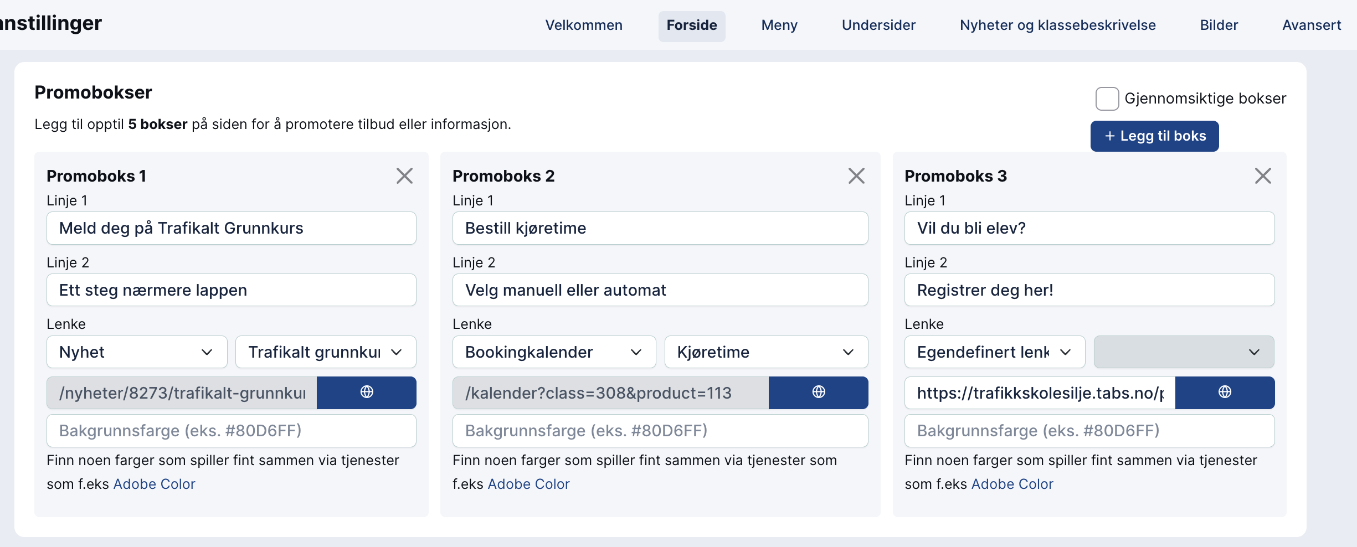Click the Promoboks 3 title

pos(955,176)
